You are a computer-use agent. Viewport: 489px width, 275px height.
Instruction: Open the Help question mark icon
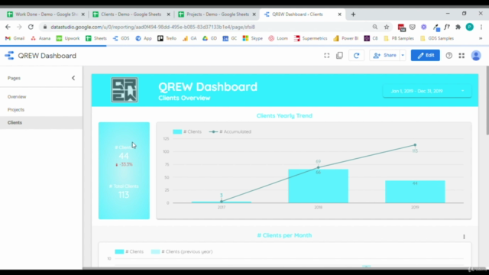(449, 56)
